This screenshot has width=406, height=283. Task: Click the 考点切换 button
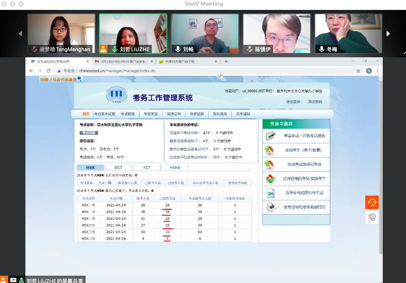click(89, 133)
